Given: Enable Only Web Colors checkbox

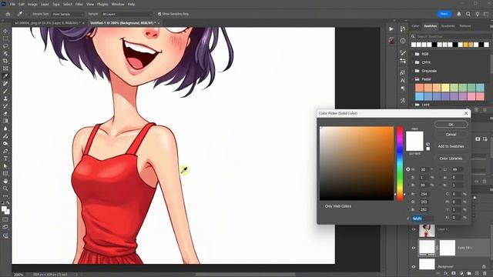Looking at the screenshot, I should [322, 206].
